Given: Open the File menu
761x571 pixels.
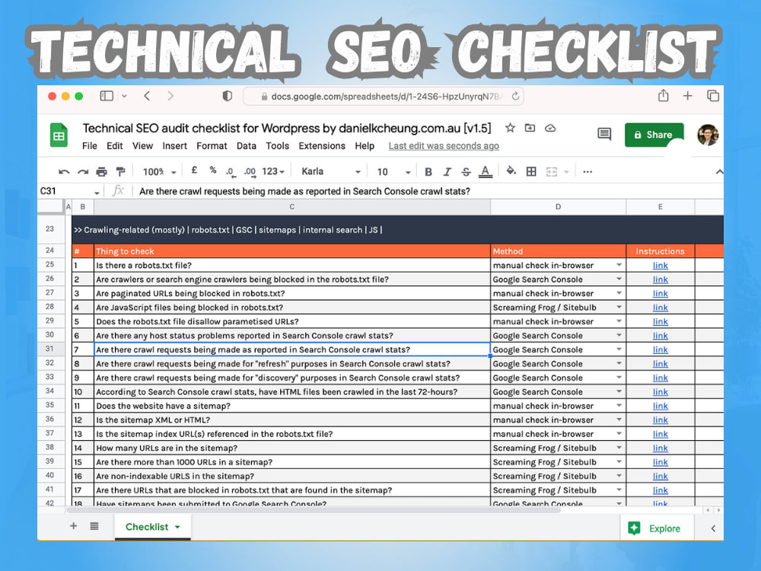Looking at the screenshot, I should pos(90,146).
